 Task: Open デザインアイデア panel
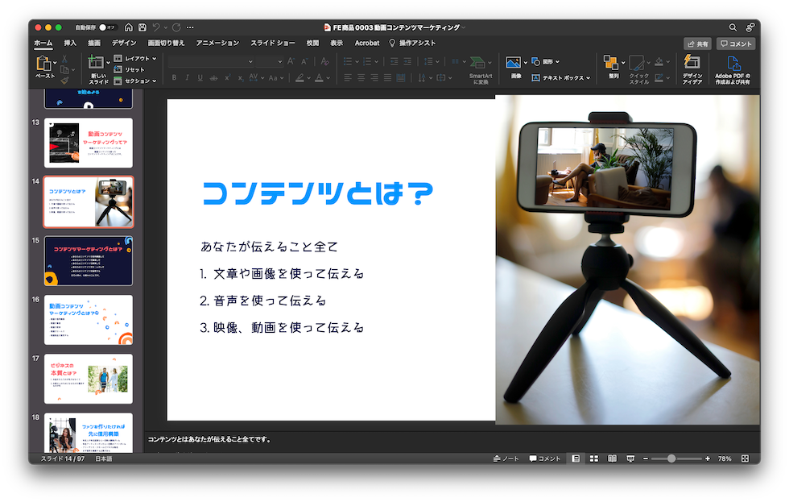[691, 68]
